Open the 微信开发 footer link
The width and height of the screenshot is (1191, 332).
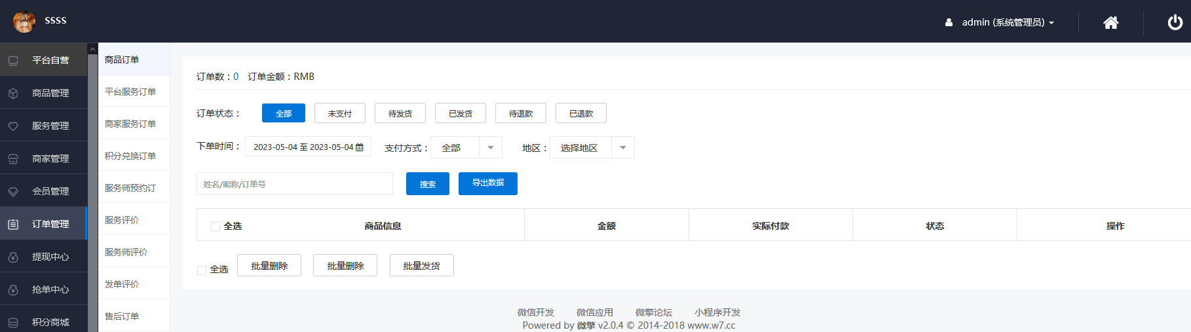[536, 312]
